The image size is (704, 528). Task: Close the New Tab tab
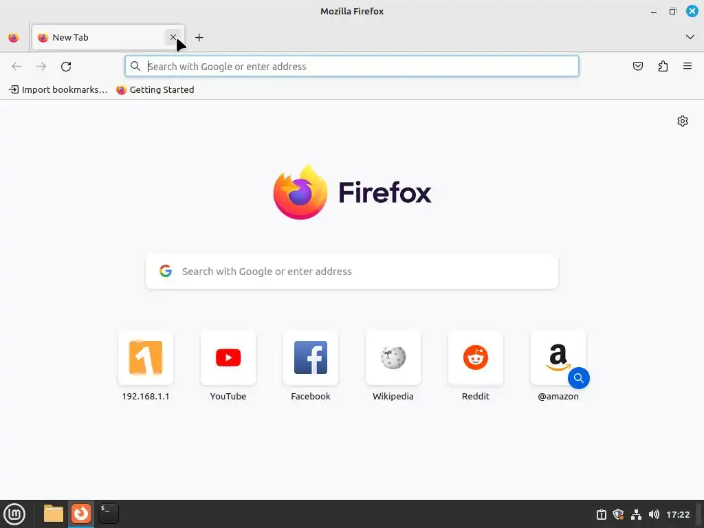173,37
